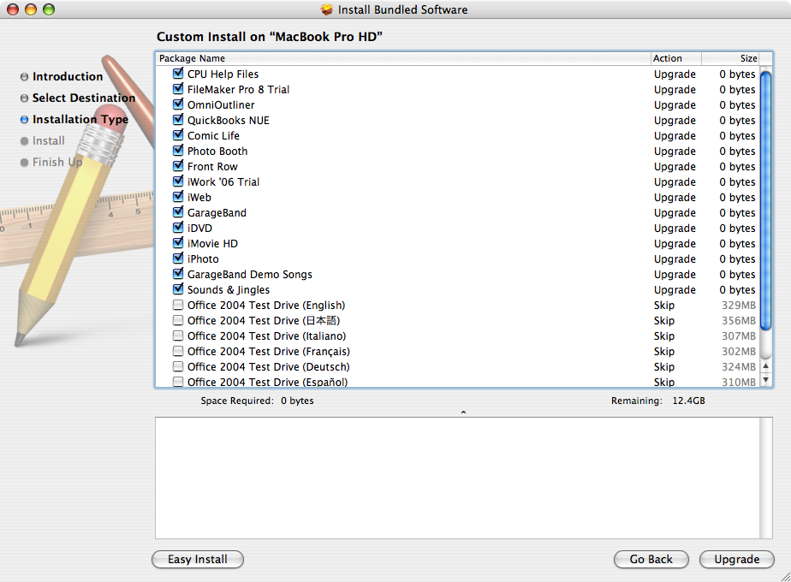Screen dimensions: 791x582
Task: Click the Go Back button
Action: tap(651, 559)
